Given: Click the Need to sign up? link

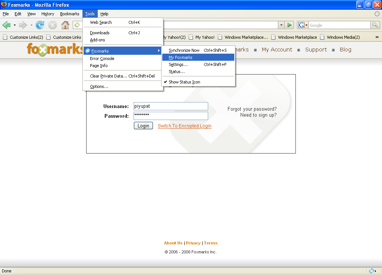Looking at the screenshot, I should (258, 115).
